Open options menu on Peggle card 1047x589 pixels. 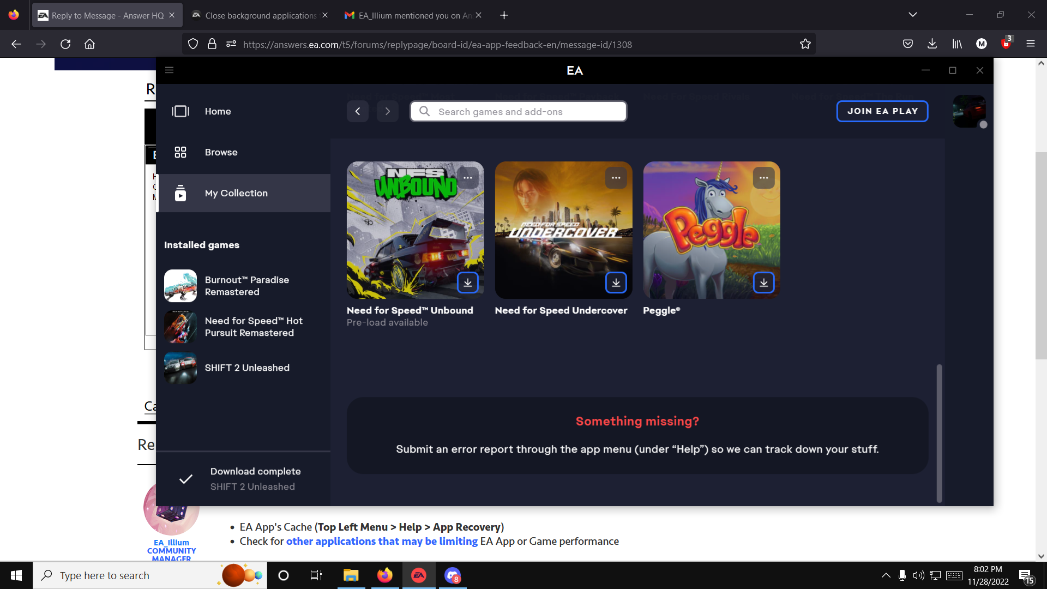[764, 178]
